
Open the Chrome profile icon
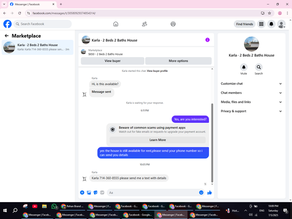[x=280, y=13]
